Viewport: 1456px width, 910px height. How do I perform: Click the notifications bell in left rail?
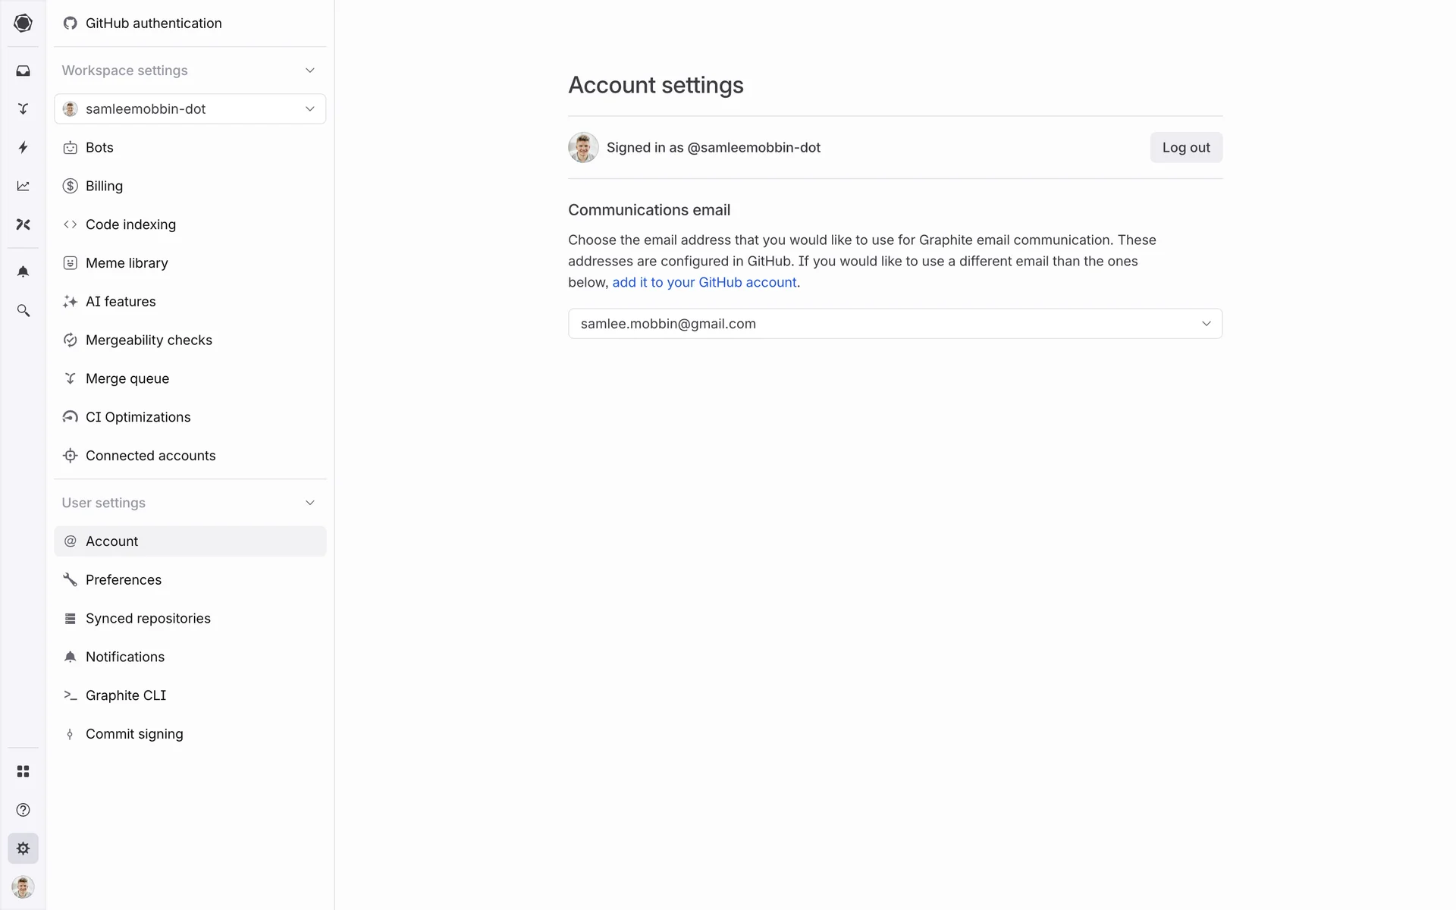tap(23, 271)
